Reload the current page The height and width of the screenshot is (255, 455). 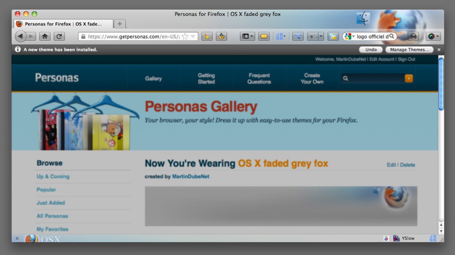pyautogui.click(x=59, y=36)
